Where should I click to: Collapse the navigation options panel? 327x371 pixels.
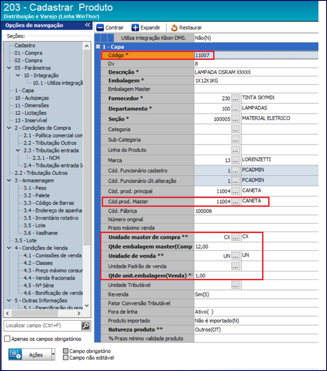click(87, 25)
